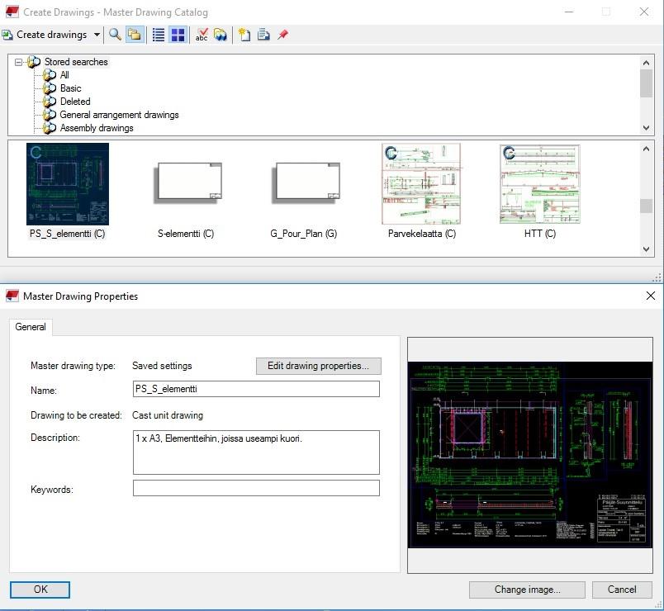Click the S-elementti (C) label text
This screenshot has width=664, height=611.
click(x=186, y=234)
